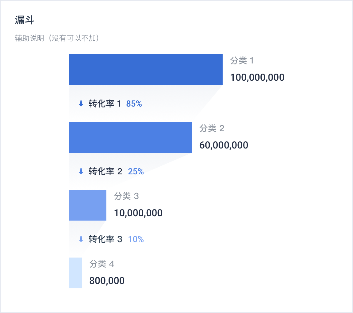Screen dimensions: 353x313
Task: Click the 分类 3 label
Action: click(126, 196)
